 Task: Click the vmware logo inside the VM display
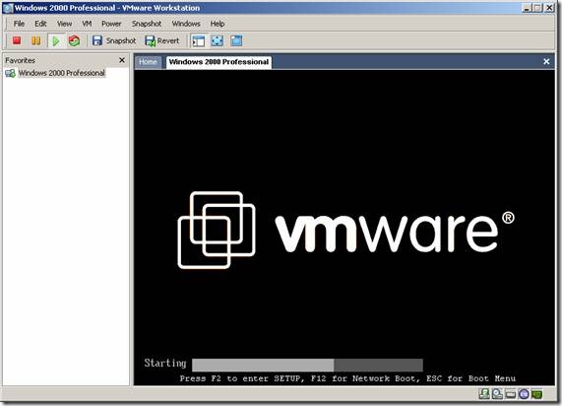click(345, 231)
